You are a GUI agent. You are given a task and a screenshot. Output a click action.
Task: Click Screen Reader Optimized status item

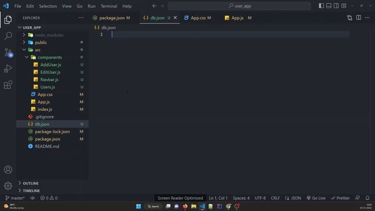[180, 198]
